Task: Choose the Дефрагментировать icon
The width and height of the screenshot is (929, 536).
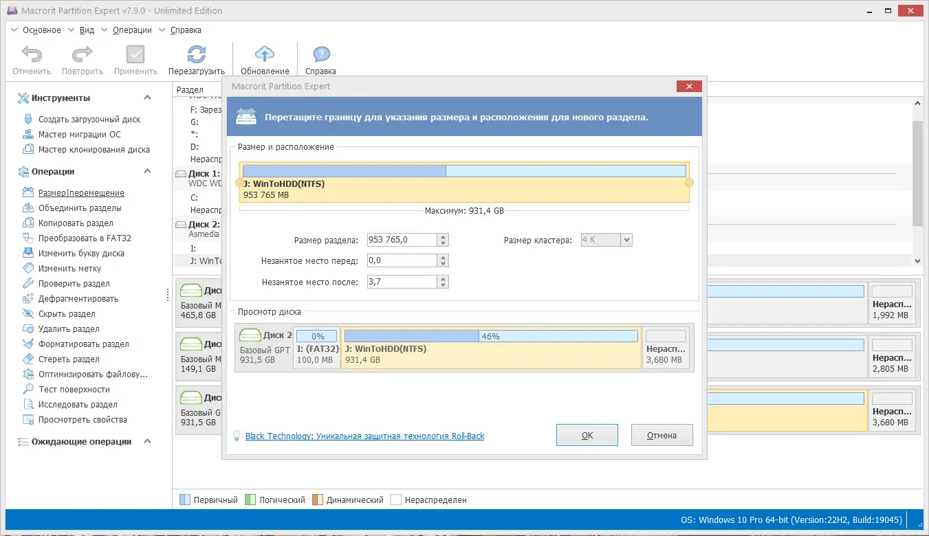Action: coord(28,298)
